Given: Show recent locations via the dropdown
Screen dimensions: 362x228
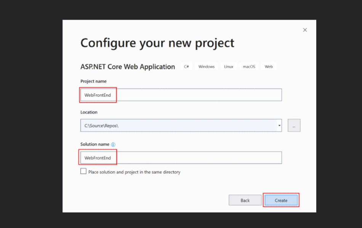Looking at the screenshot, I should point(279,125).
